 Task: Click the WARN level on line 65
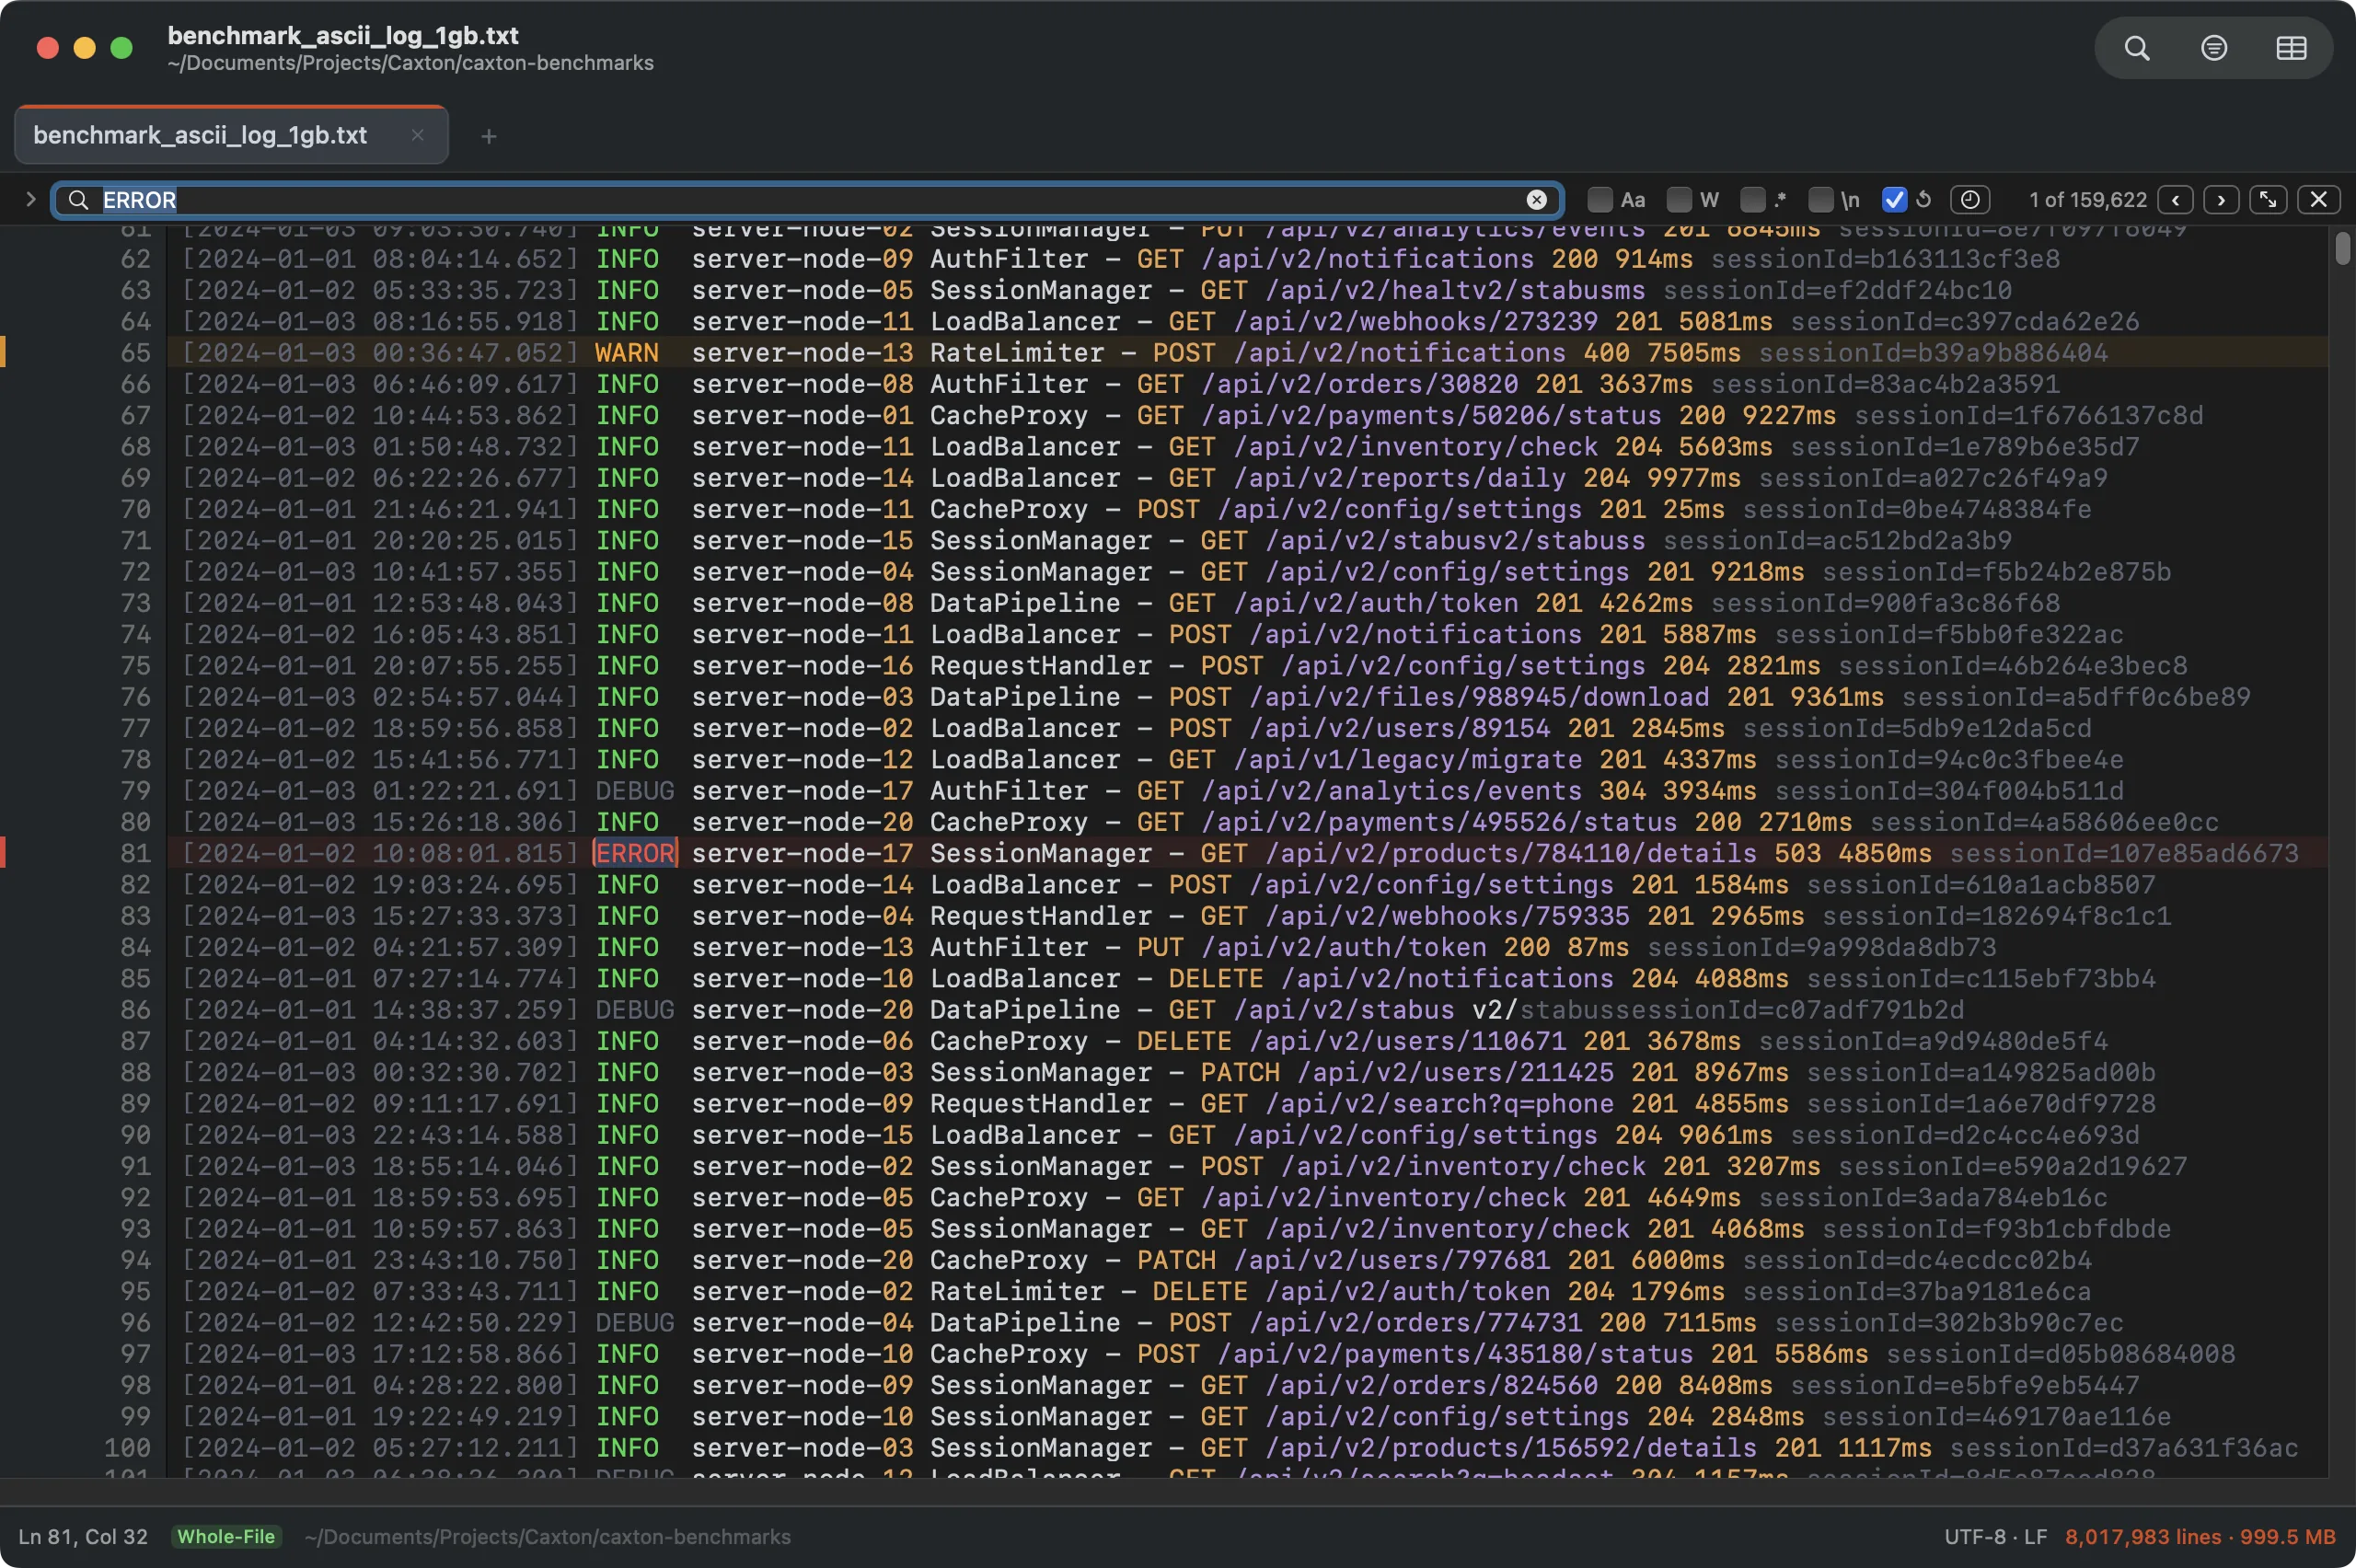pos(627,353)
